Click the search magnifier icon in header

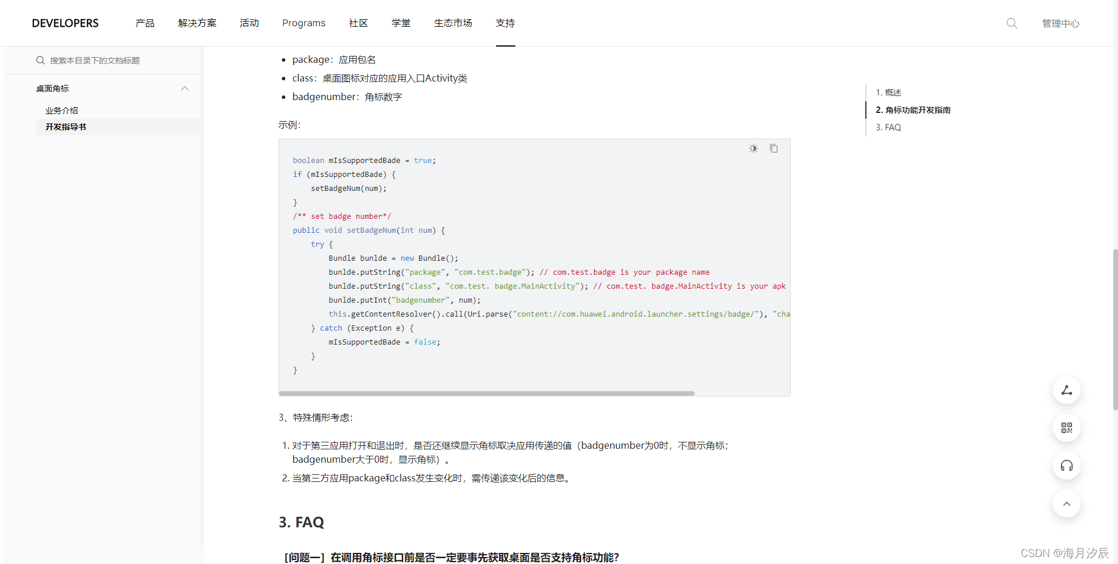pyautogui.click(x=1012, y=23)
